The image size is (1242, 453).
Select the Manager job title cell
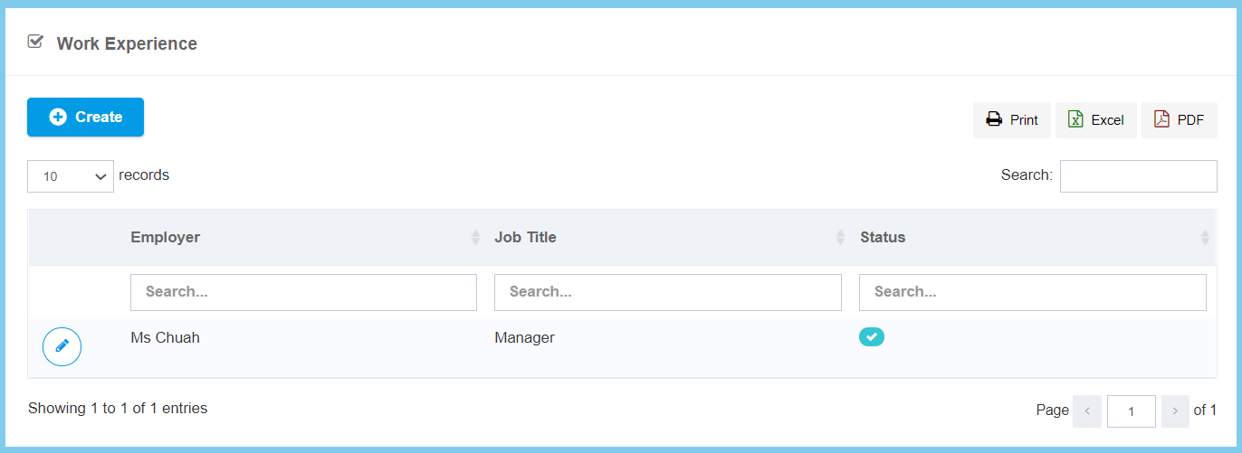(x=524, y=338)
